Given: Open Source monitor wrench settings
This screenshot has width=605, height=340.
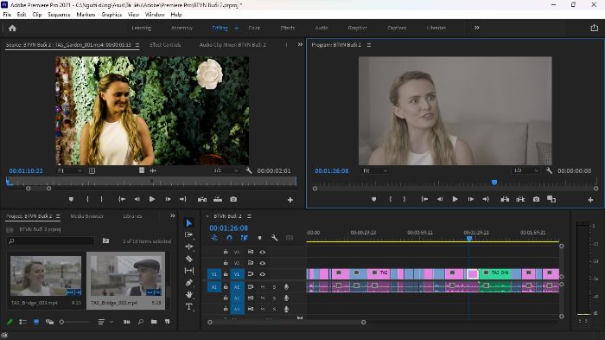Looking at the screenshot, I should (249, 170).
